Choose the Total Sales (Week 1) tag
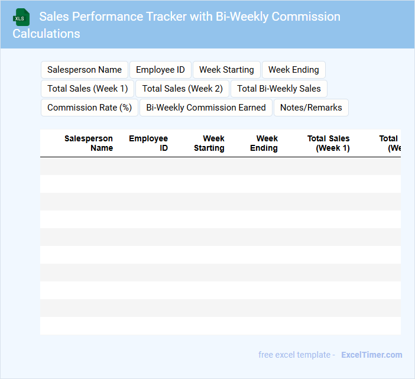Image resolution: width=415 pixels, height=379 pixels. [87, 89]
